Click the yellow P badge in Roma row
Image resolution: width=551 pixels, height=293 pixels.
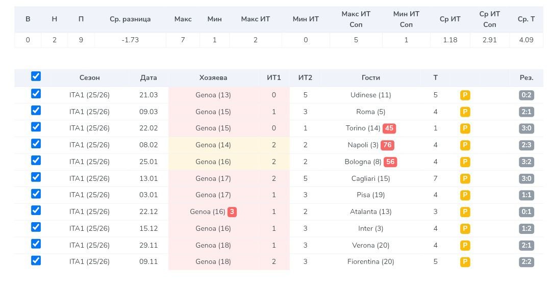click(x=465, y=112)
